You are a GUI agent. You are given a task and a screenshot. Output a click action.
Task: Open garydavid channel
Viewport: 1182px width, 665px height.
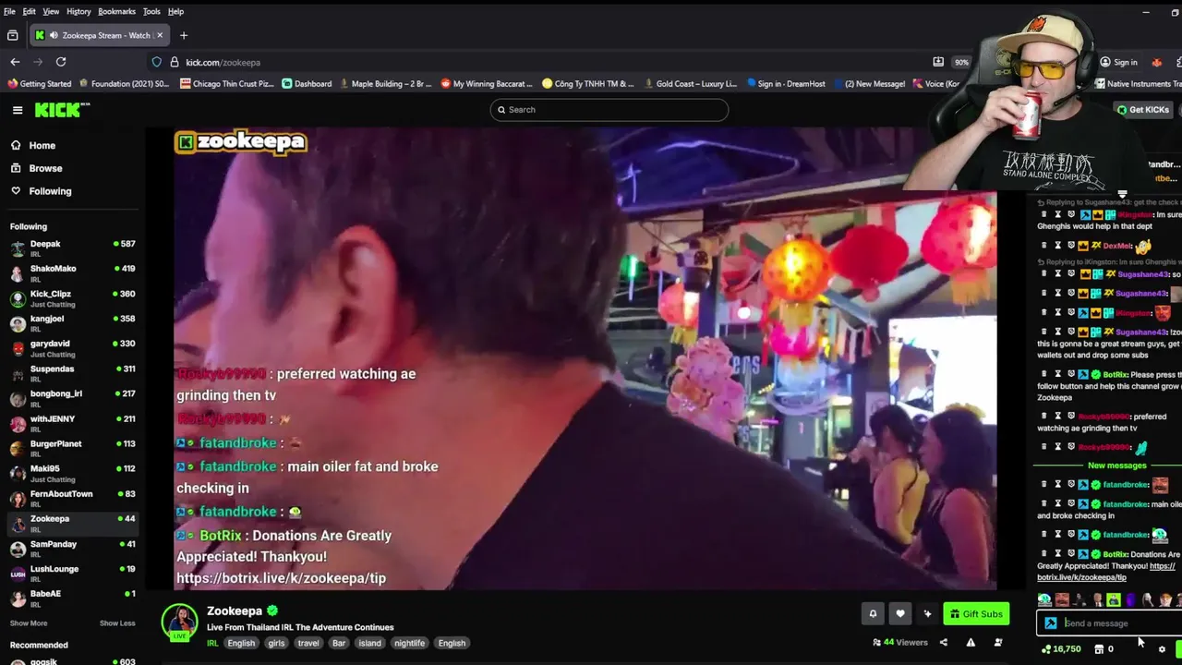coord(72,347)
